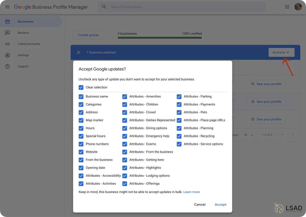Uncheck Attributes - Place page URLs checkbox

coord(179,120)
